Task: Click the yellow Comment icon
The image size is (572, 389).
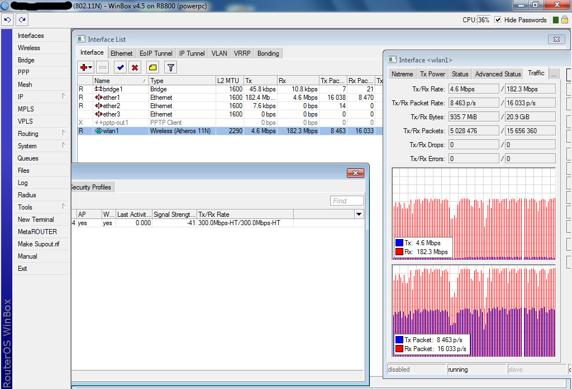Action: click(x=152, y=67)
